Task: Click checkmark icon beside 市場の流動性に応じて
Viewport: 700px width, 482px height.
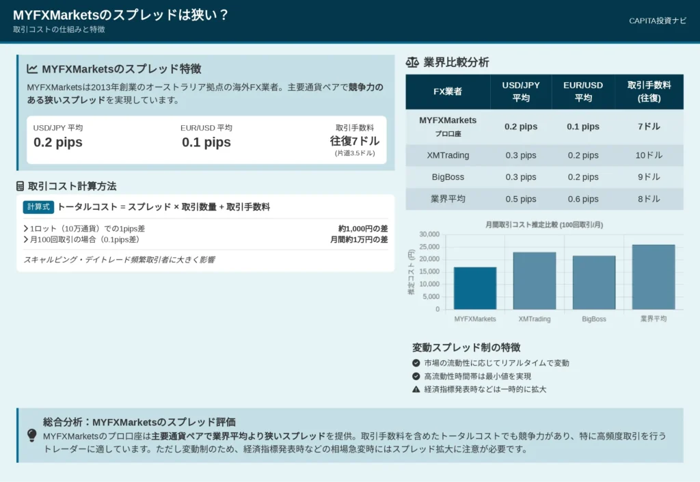Action: pyautogui.click(x=416, y=363)
